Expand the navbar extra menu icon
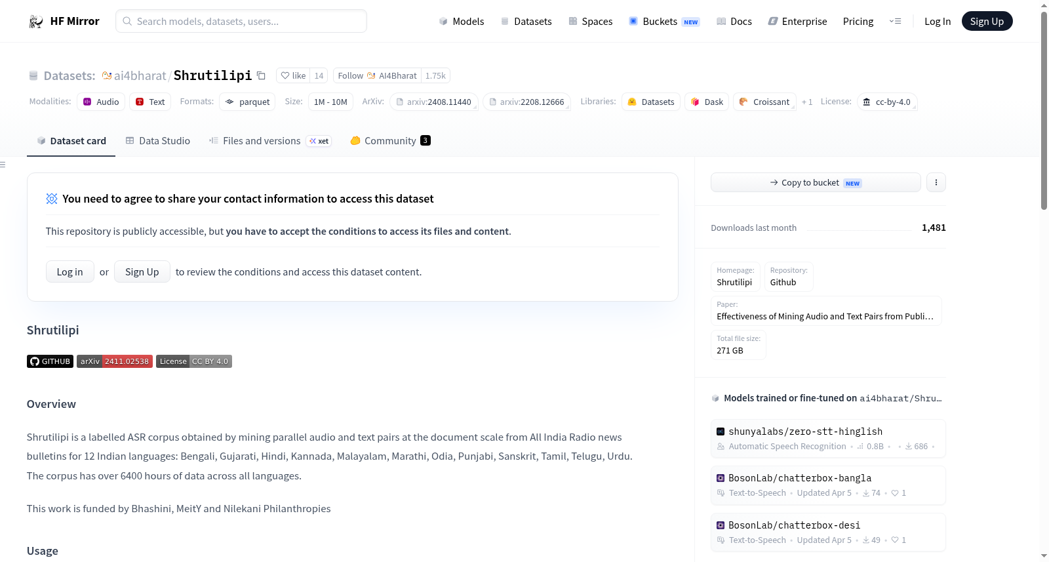The image size is (1049, 562). 895,21
